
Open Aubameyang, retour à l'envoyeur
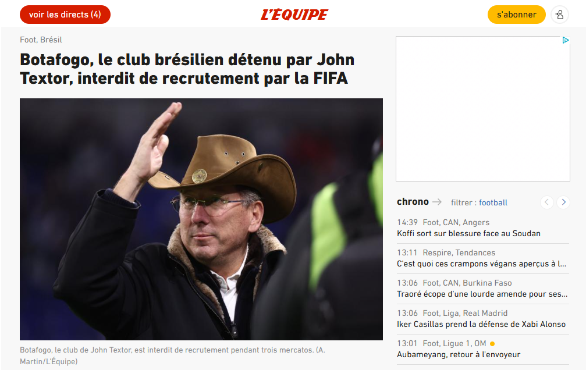[x=459, y=355]
